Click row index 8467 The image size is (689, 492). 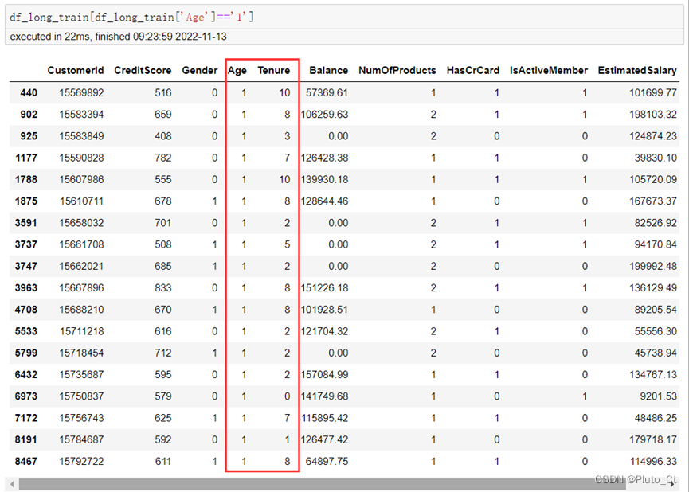tap(26, 461)
